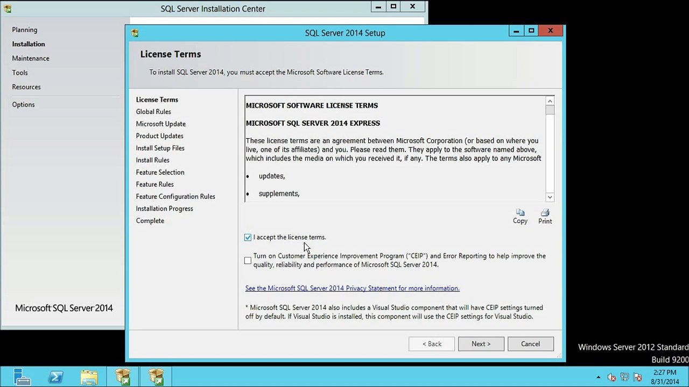Enable the CEIP and Error Reporting checkbox
Image resolution: width=689 pixels, height=387 pixels.
point(248,260)
